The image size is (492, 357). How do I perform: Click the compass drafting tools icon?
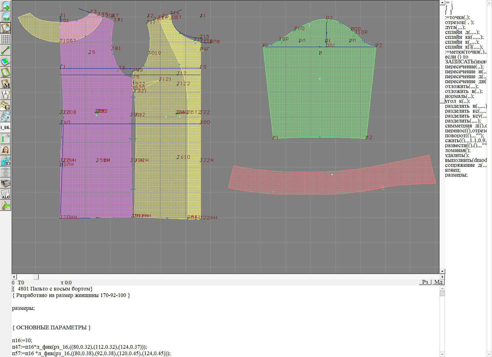point(6,94)
